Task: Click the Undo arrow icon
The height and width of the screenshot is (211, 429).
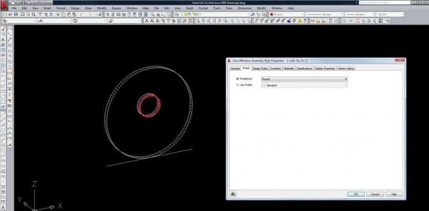Action: (x=82, y=14)
